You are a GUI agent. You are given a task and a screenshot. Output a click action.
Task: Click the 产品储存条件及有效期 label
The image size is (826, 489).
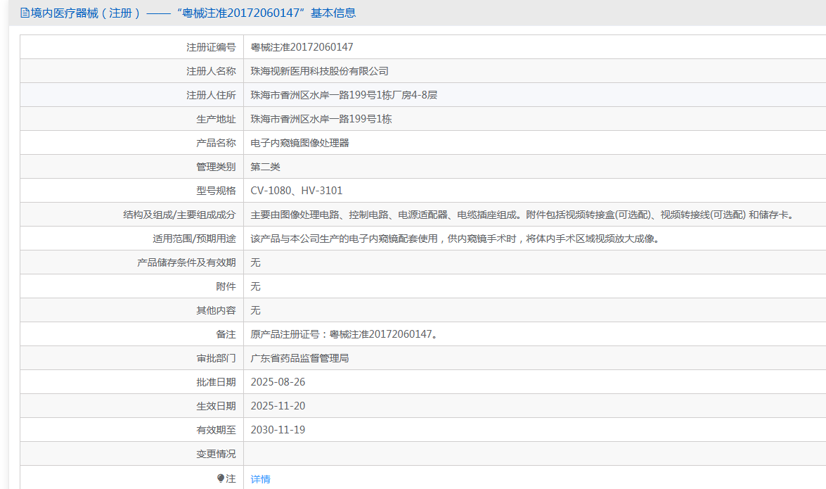click(x=186, y=262)
